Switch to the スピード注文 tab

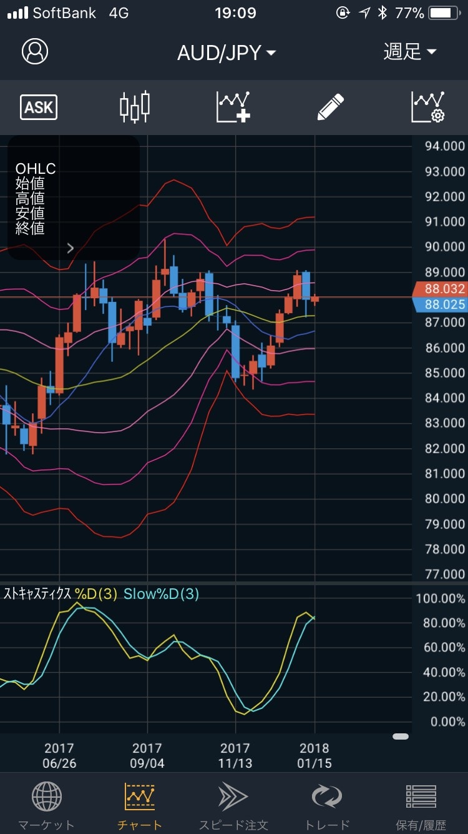233,806
